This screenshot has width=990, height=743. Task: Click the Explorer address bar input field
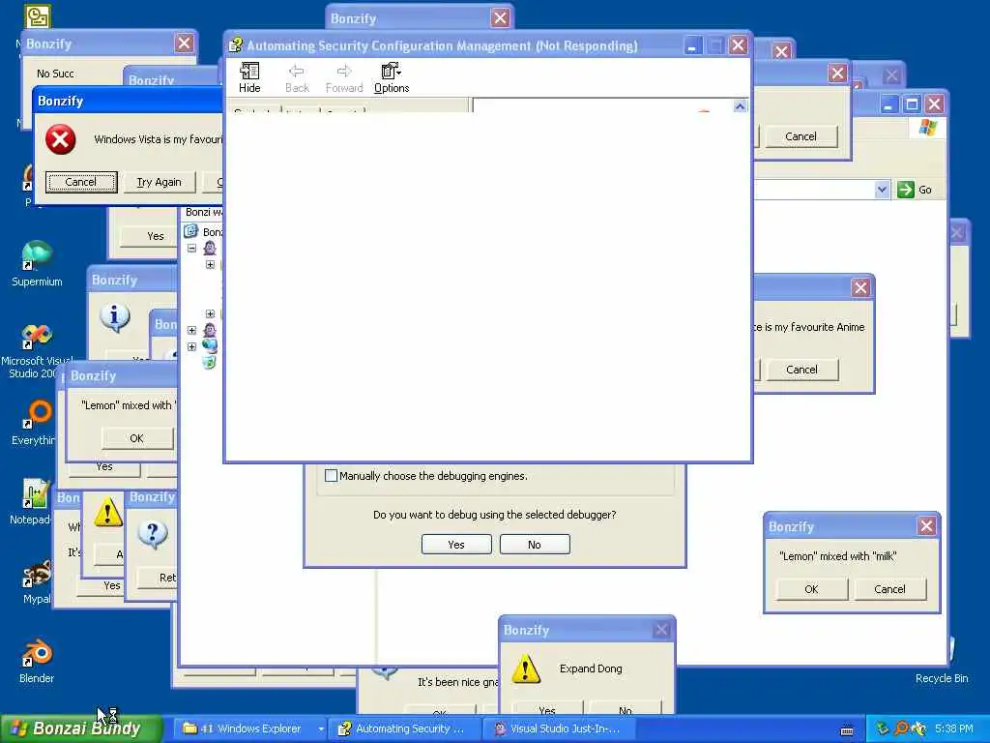[x=814, y=190]
